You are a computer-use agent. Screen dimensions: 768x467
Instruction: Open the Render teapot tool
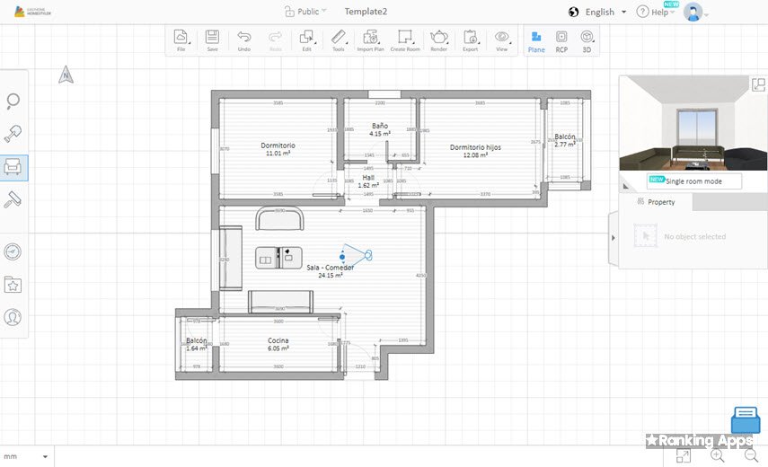pos(439,40)
